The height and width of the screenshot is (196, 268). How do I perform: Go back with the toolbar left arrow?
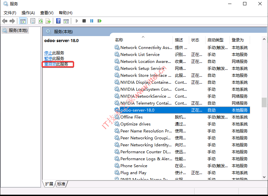click(5, 21)
